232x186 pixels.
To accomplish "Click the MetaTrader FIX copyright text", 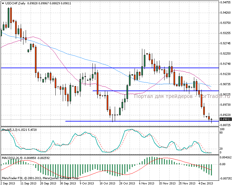I will (x=40, y=178).
